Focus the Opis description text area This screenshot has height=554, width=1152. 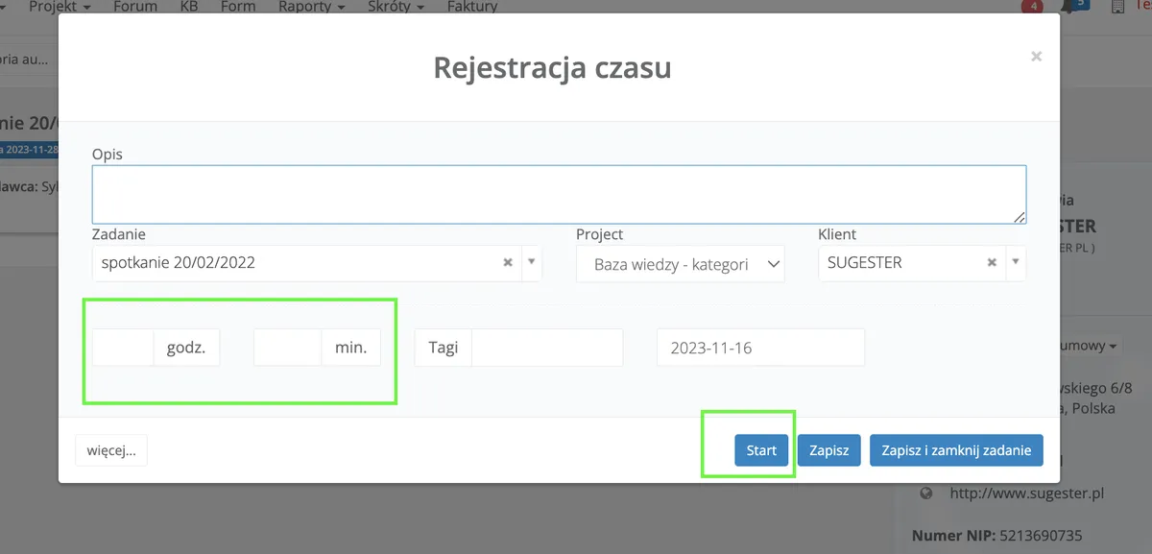(x=559, y=195)
